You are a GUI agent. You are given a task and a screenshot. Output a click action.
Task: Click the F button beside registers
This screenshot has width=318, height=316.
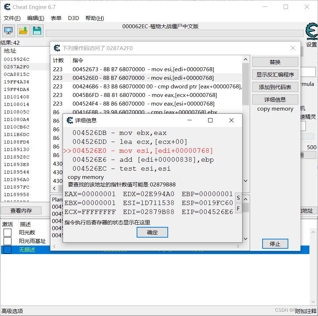238,208
